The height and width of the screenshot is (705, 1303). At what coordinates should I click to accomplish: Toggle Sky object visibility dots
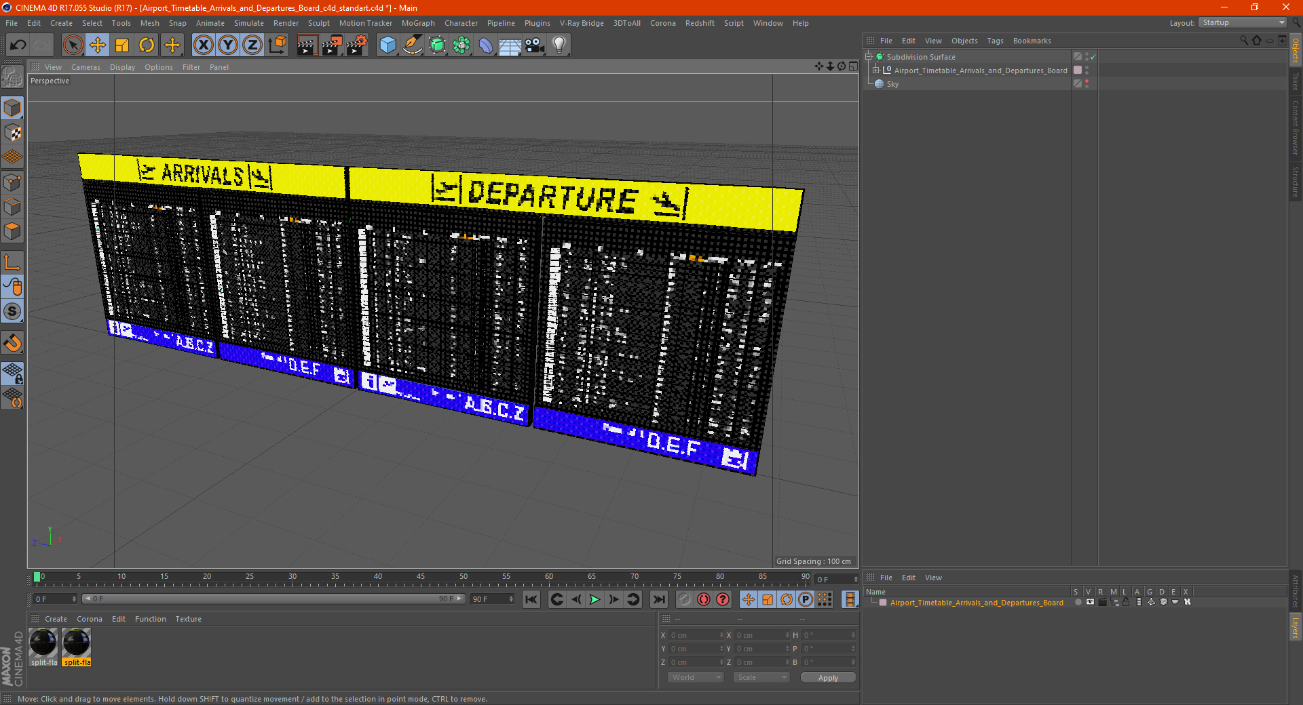click(1087, 84)
